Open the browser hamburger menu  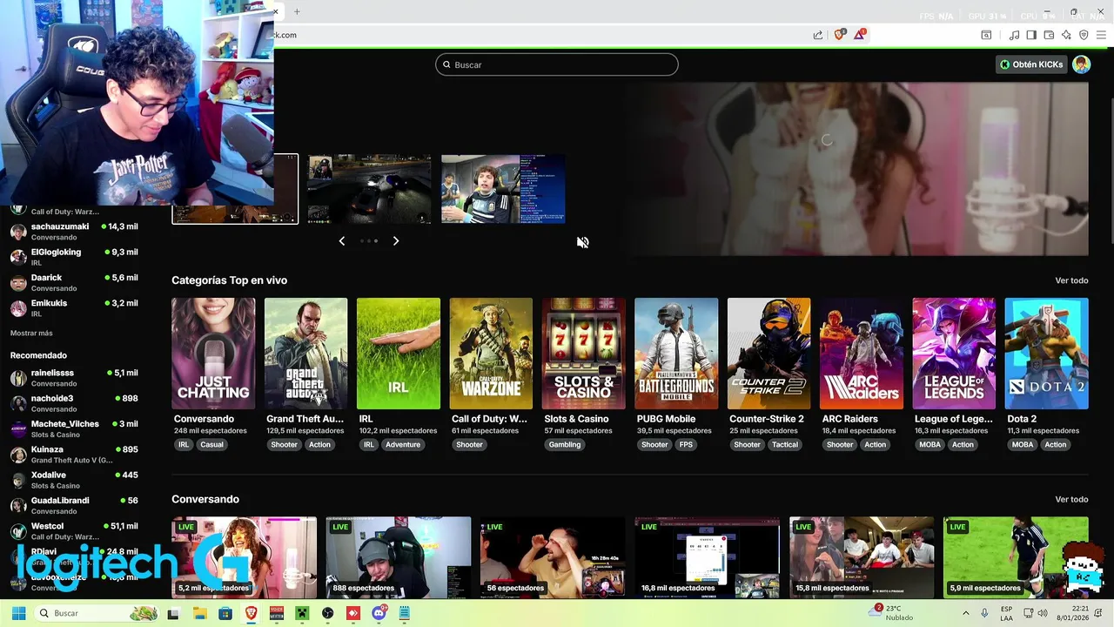pyautogui.click(x=1101, y=35)
